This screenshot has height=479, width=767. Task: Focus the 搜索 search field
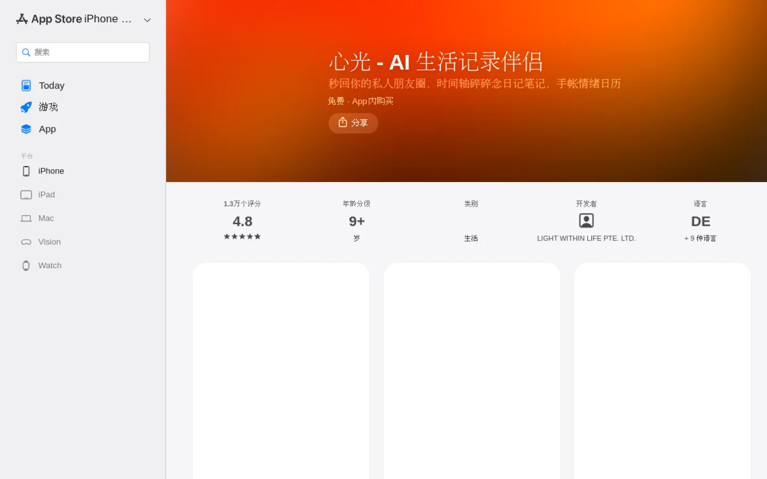point(83,52)
